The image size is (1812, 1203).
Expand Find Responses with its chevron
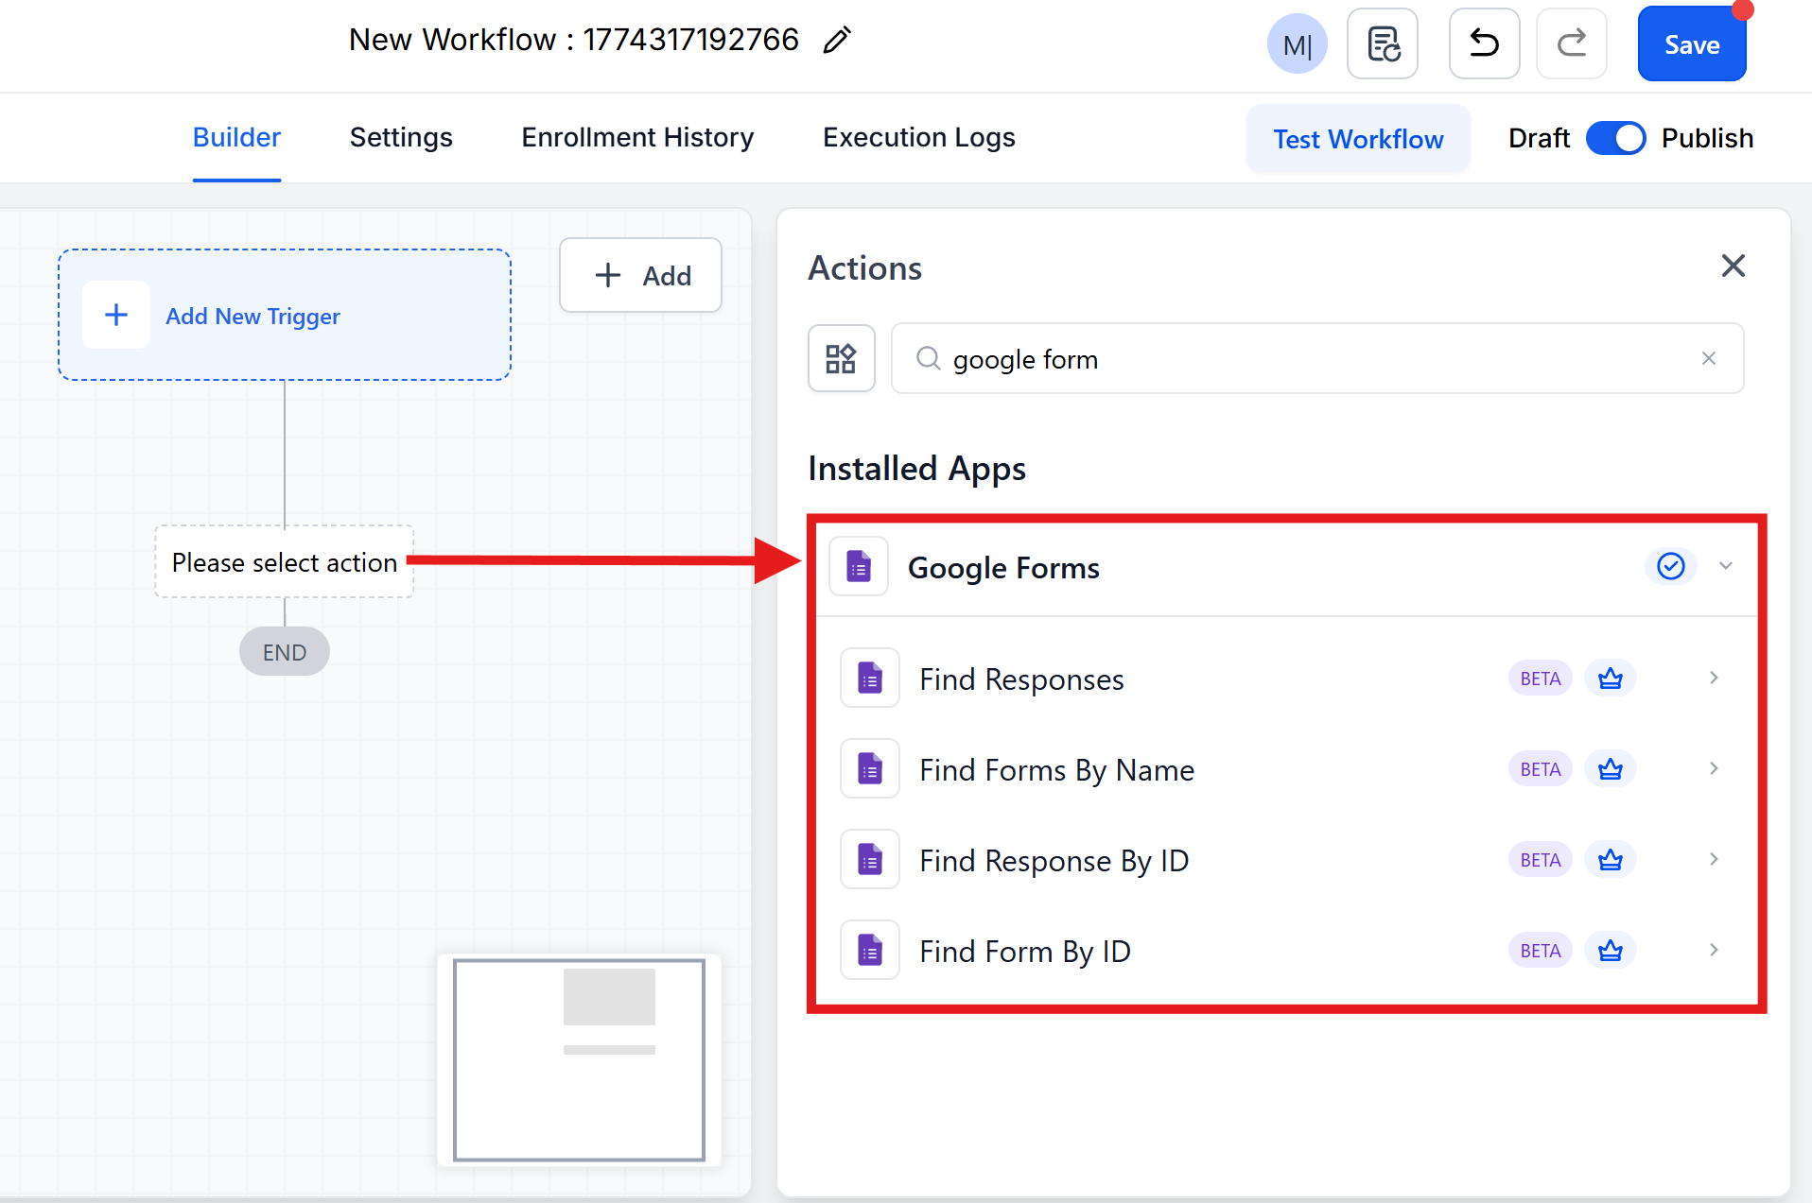pos(1714,679)
